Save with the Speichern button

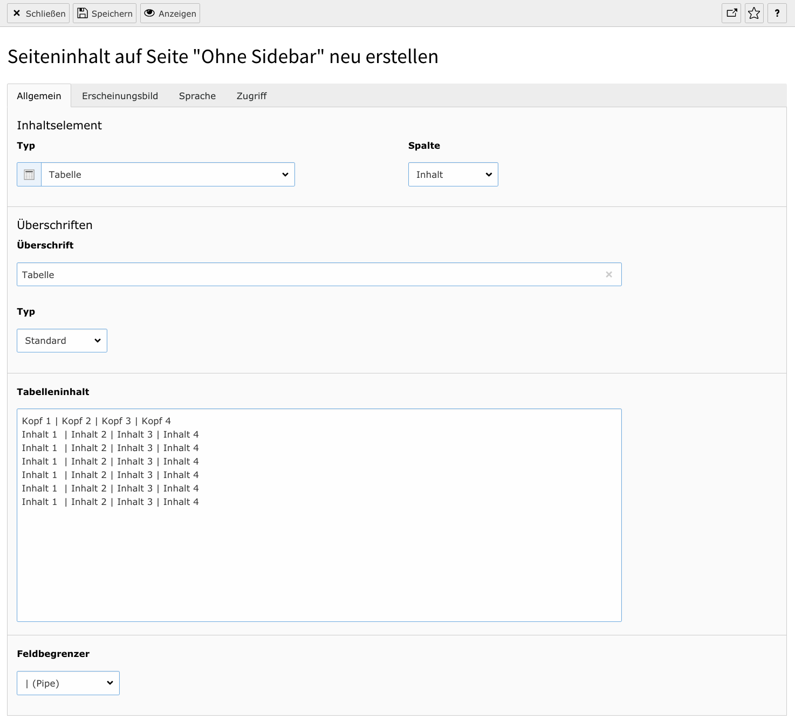tap(105, 13)
